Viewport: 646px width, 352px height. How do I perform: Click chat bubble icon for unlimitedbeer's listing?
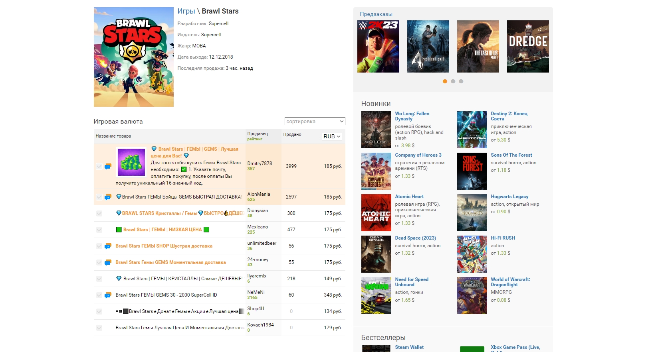(x=108, y=246)
